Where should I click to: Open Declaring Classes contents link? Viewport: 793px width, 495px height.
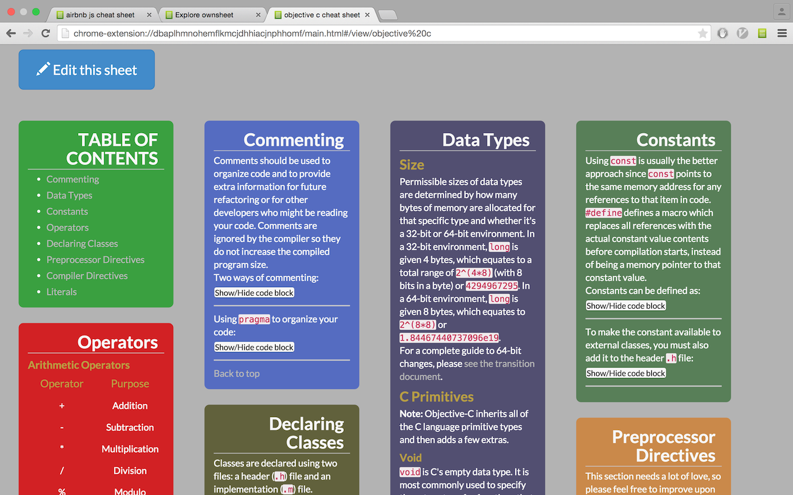click(82, 244)
